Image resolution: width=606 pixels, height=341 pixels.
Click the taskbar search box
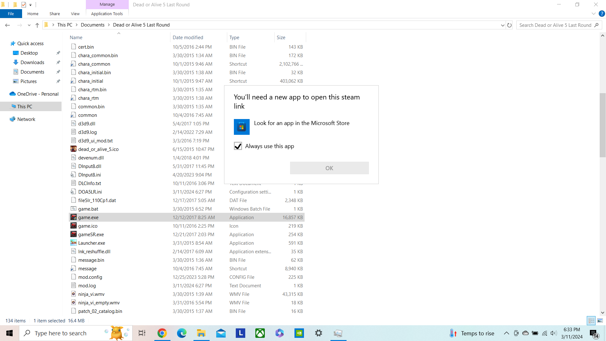click(76, 333)
